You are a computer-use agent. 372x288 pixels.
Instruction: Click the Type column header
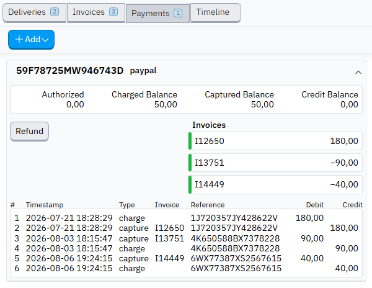(127, 205)
